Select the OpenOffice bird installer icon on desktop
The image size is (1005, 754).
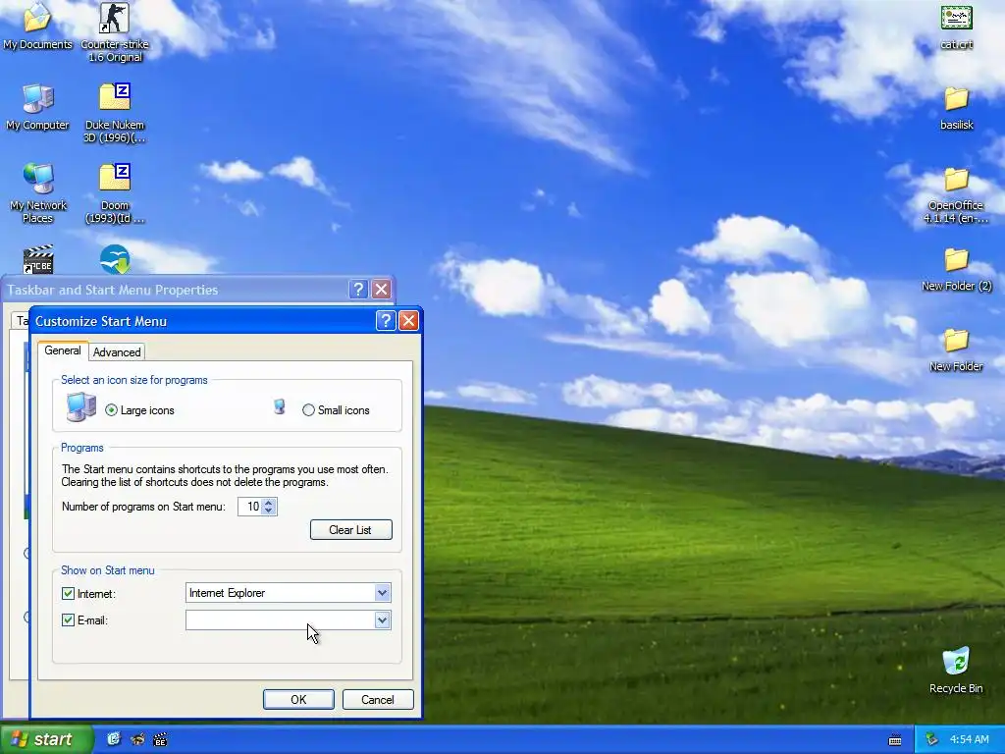[115, 259]
